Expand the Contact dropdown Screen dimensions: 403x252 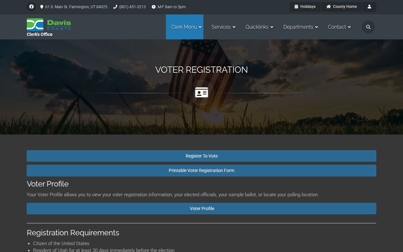pyautogui.click(x=339, y=27)
